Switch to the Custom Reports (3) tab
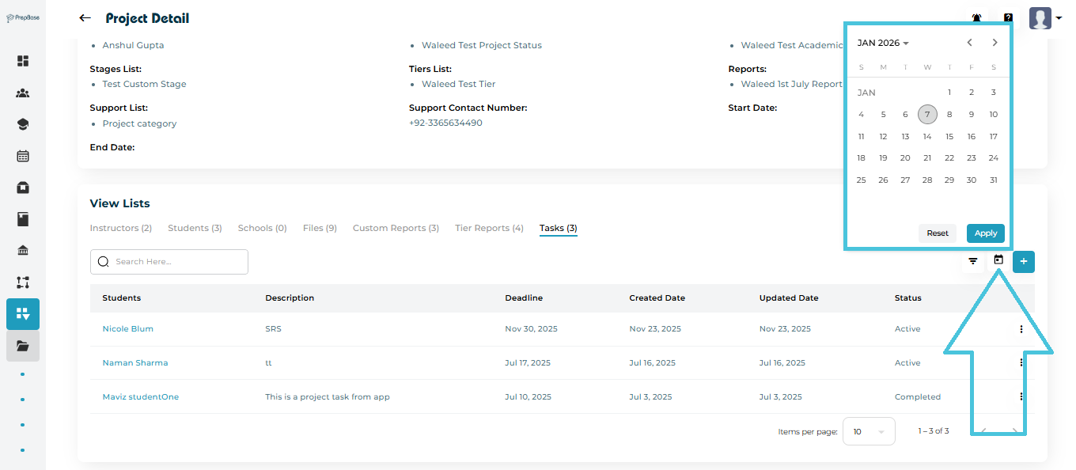Screen dimensions: 1076x470 pyautogui.click(x=396, y=228)
